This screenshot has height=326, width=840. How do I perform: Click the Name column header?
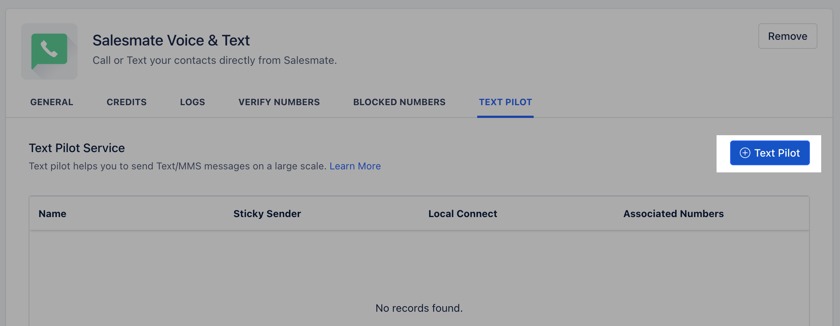(52, 214)
